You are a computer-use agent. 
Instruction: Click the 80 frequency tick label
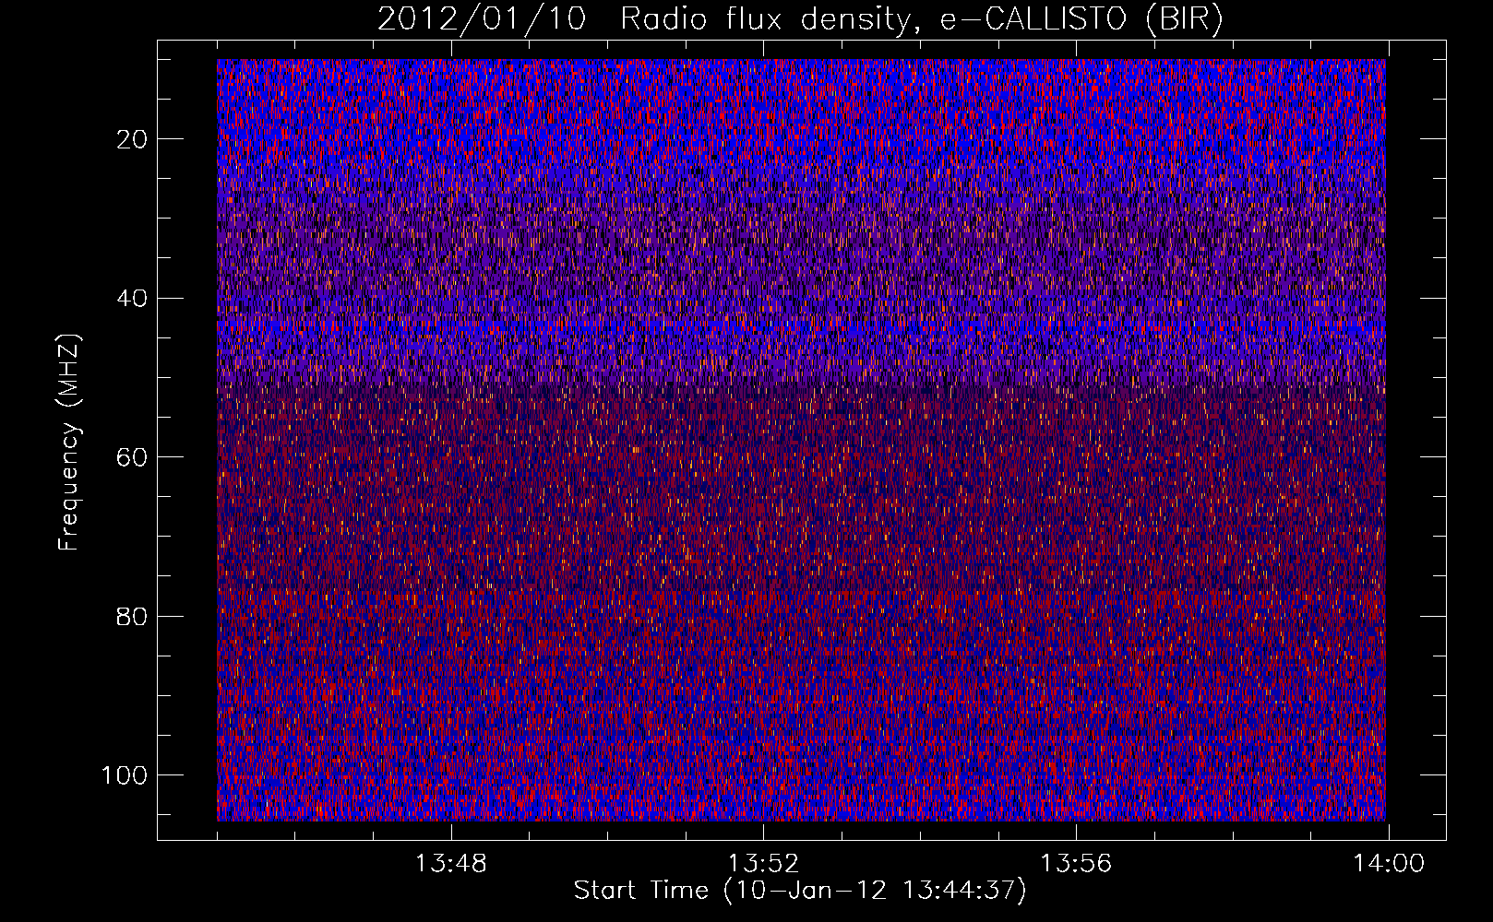(x=133, y=616)
